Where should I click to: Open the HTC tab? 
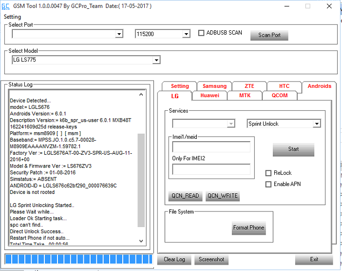(284, 86)
